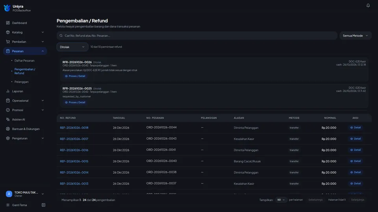
Task: Click the Promosi discount icon
Action: point(8,110)
